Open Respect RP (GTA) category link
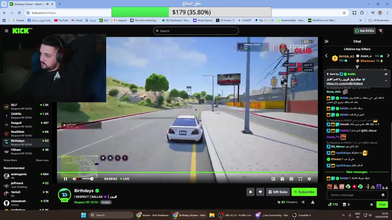The image size is (392, 220). (x=86, y=202)
